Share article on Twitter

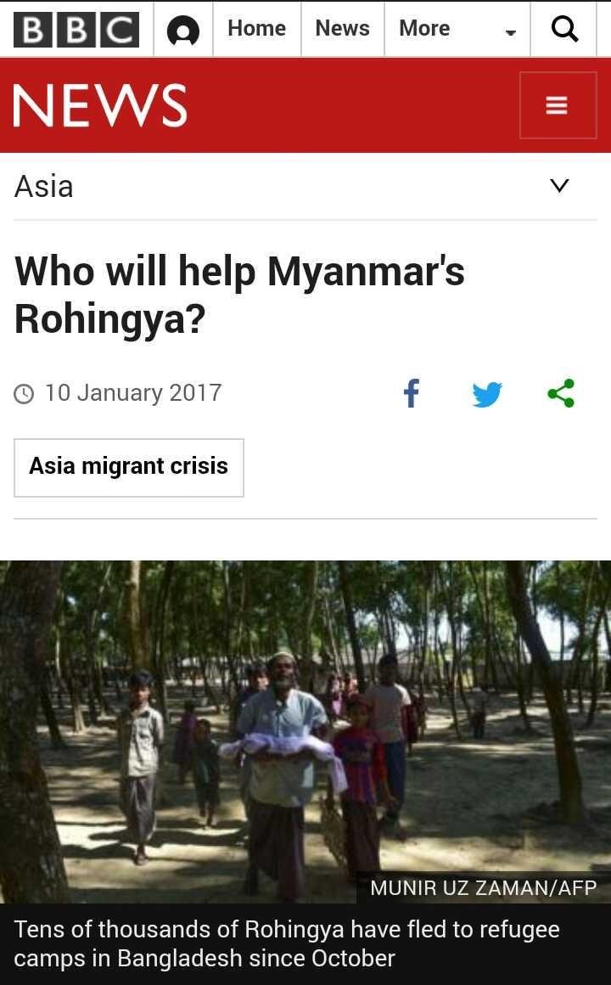pyautogui.click(x=486, y=394)
